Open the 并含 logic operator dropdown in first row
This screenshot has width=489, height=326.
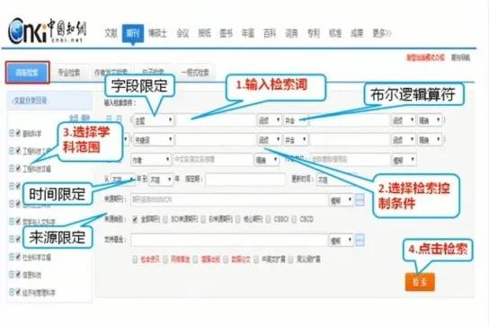tap(296, 120)
